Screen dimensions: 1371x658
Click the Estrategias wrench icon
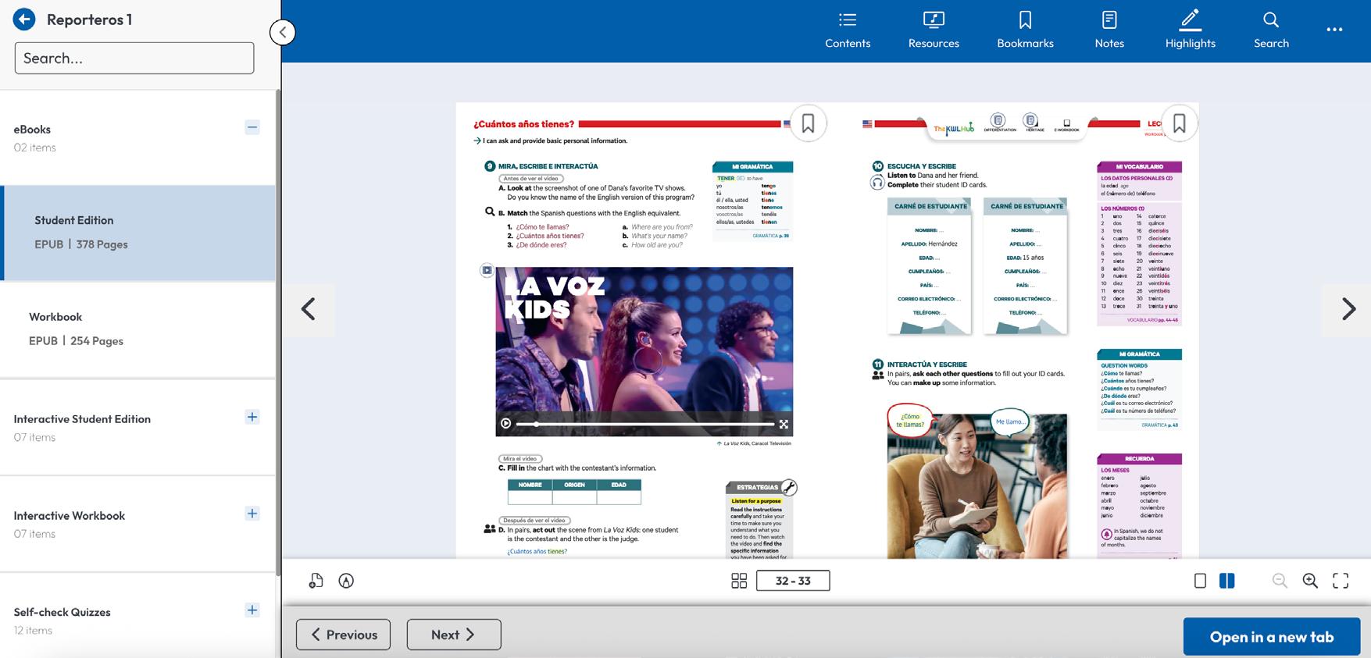[789, 488]
